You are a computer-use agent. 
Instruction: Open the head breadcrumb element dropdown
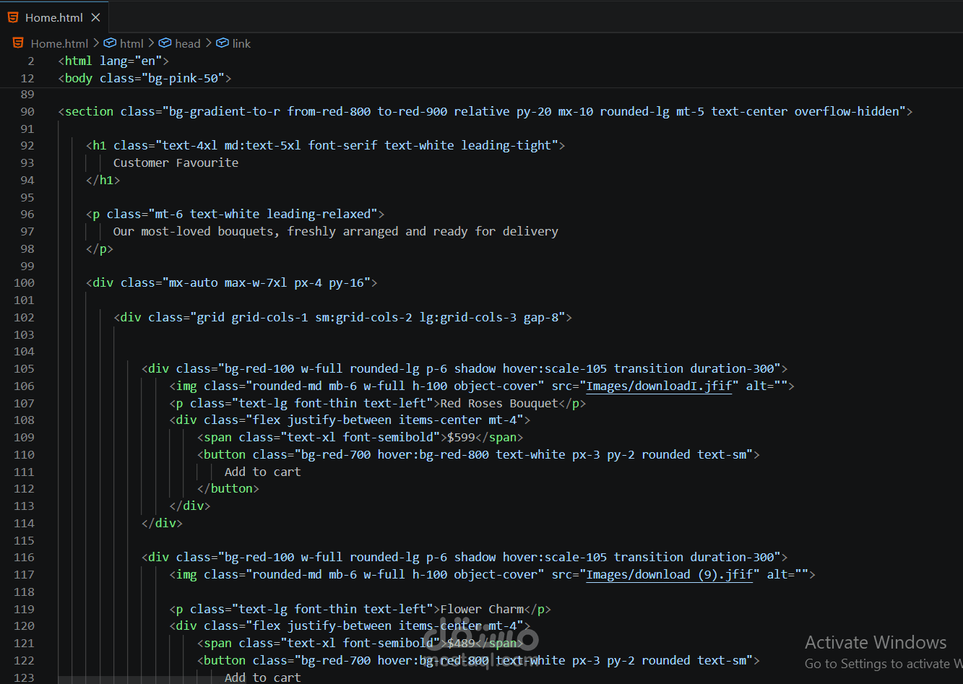coord(187,43)
